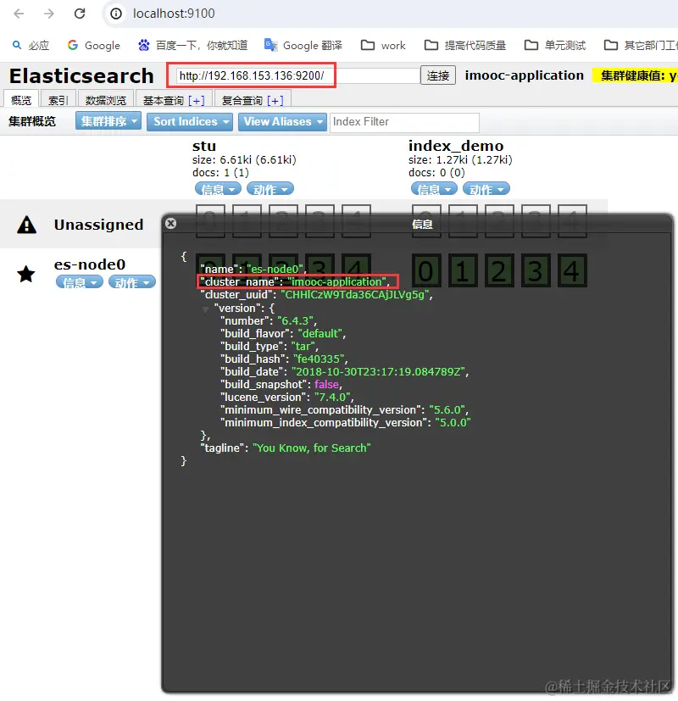Viewport: 678px width, 701px height.
Task: Go forward in browser history
Action: click(48, 14)
